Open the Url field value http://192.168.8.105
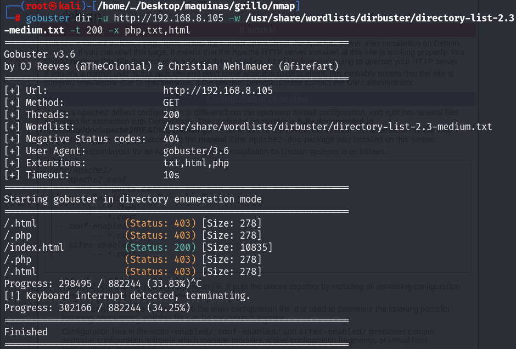The width and height of the screenshot is (516, 349). 218,91
